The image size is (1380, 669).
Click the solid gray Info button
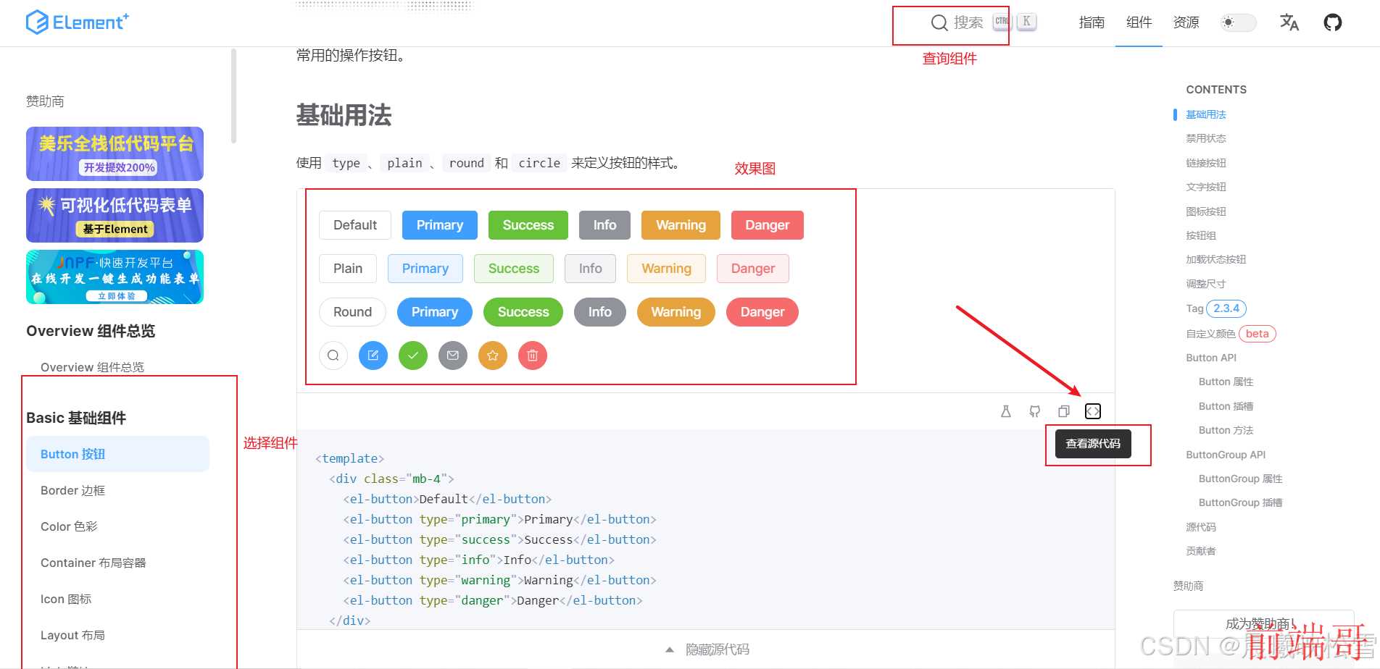tap(605, 225)
